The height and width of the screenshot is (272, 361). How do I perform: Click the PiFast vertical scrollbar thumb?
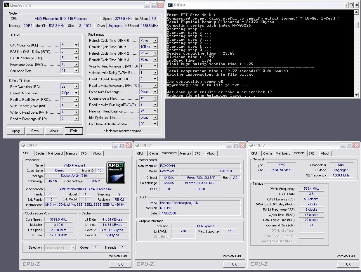coord(356,25)
